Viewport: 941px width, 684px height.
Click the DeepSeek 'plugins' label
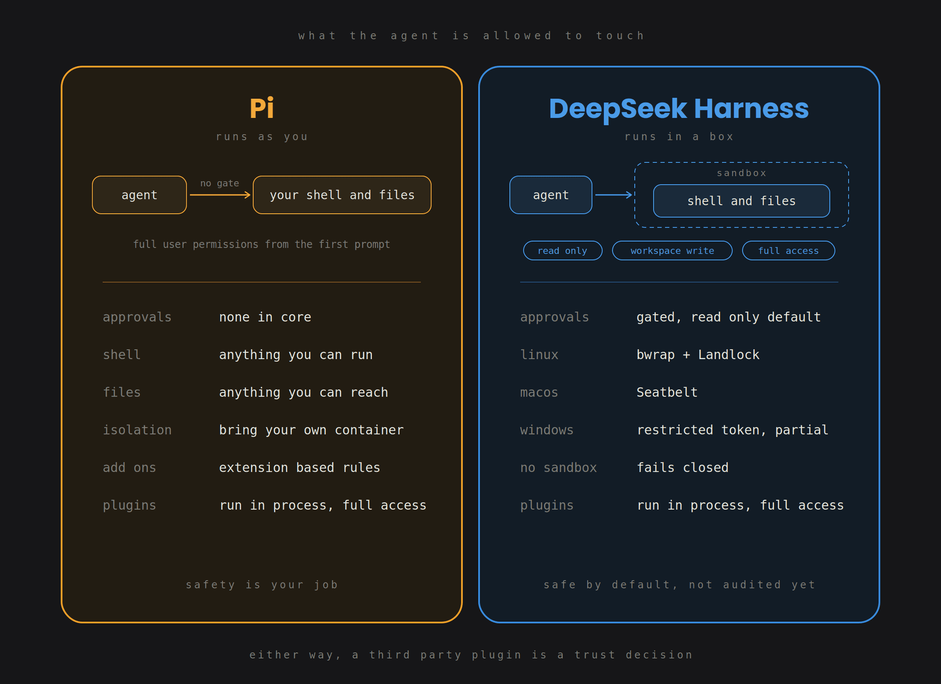(546, 505)
